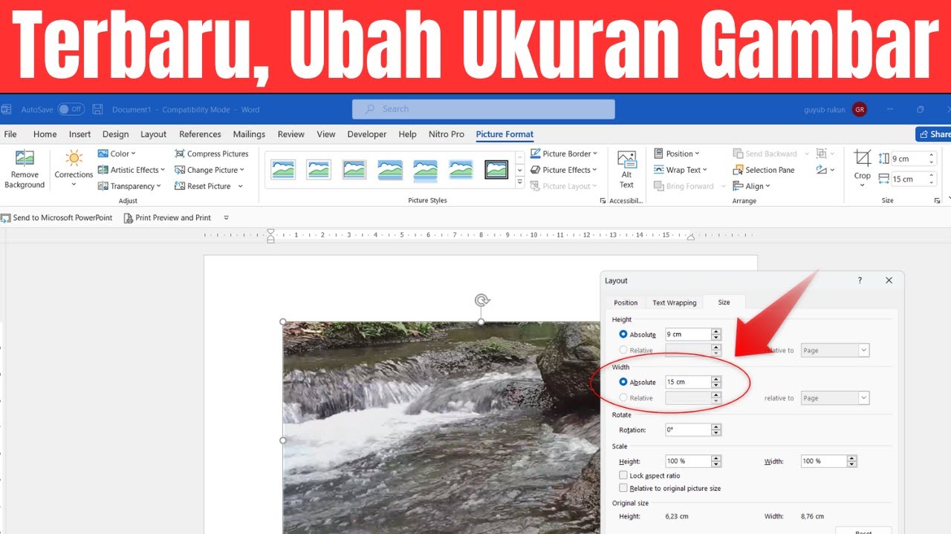This screenshot has width=951, height=534.
Task: Open the Selection Pane
Action: pyautogui.click(x=764, y=170)
